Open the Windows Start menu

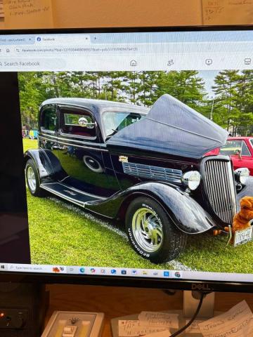[3, 267]
